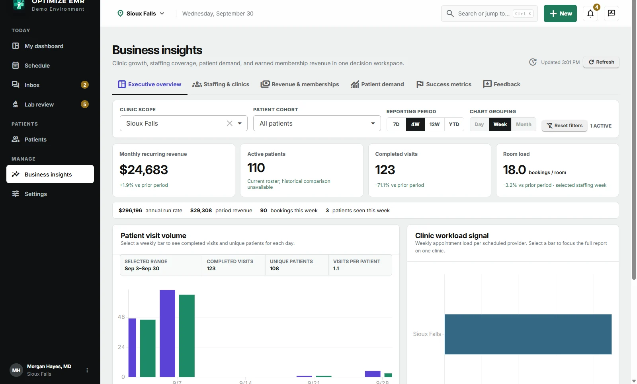Open the Feedback tab
Viewport: 637px width, 384px height.
click(x=502, y=84)
